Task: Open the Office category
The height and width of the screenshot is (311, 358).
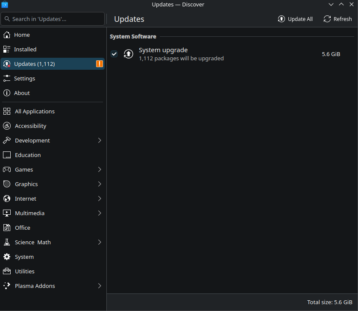Action: coord(53,228)
